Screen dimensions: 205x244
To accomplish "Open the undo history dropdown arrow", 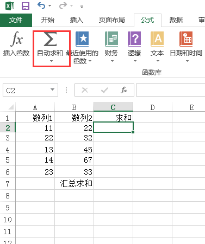I will pyautogui.click(x=49, y=6).
